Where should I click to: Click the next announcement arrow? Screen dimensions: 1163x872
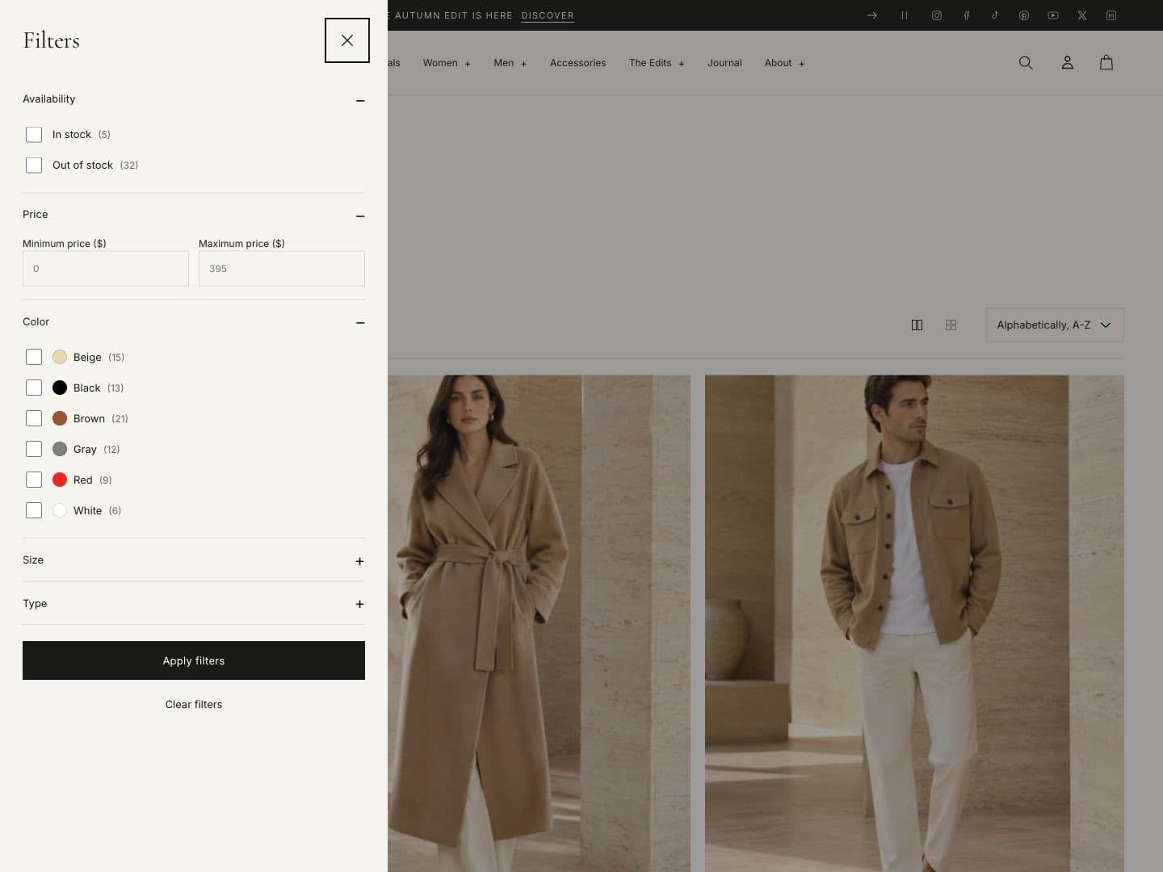point(872,15)
